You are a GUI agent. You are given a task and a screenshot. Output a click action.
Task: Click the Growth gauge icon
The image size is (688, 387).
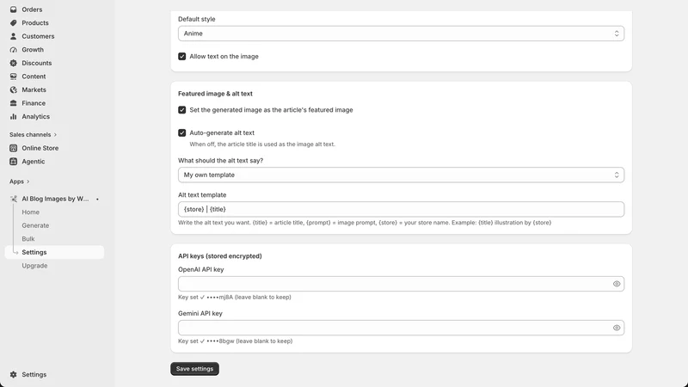pyautogui.click(x=13, y=50)
